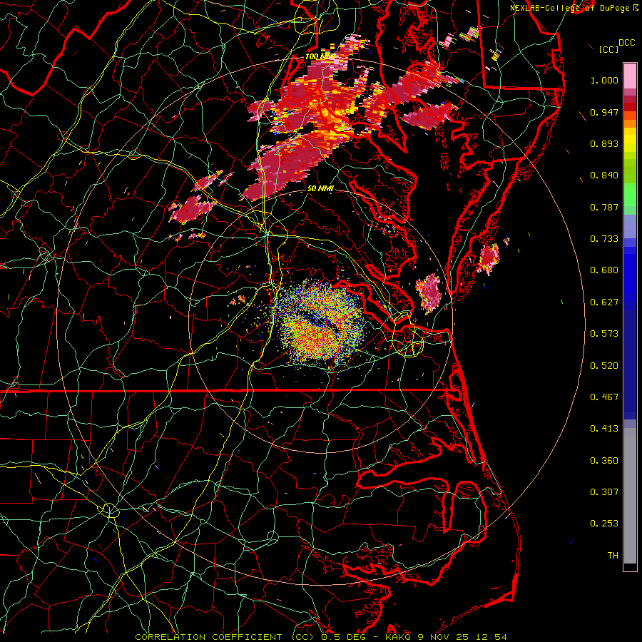Click the 0.627 value on the color scale

pos(604,302)
